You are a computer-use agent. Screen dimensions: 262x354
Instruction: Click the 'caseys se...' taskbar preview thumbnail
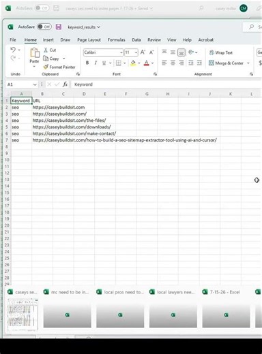[23, 315]
